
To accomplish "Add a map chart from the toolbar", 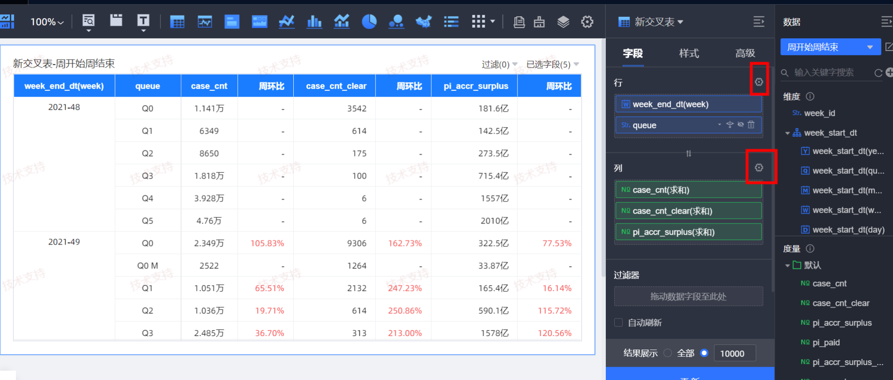I will pyautogui.click(x=423, y=22).
